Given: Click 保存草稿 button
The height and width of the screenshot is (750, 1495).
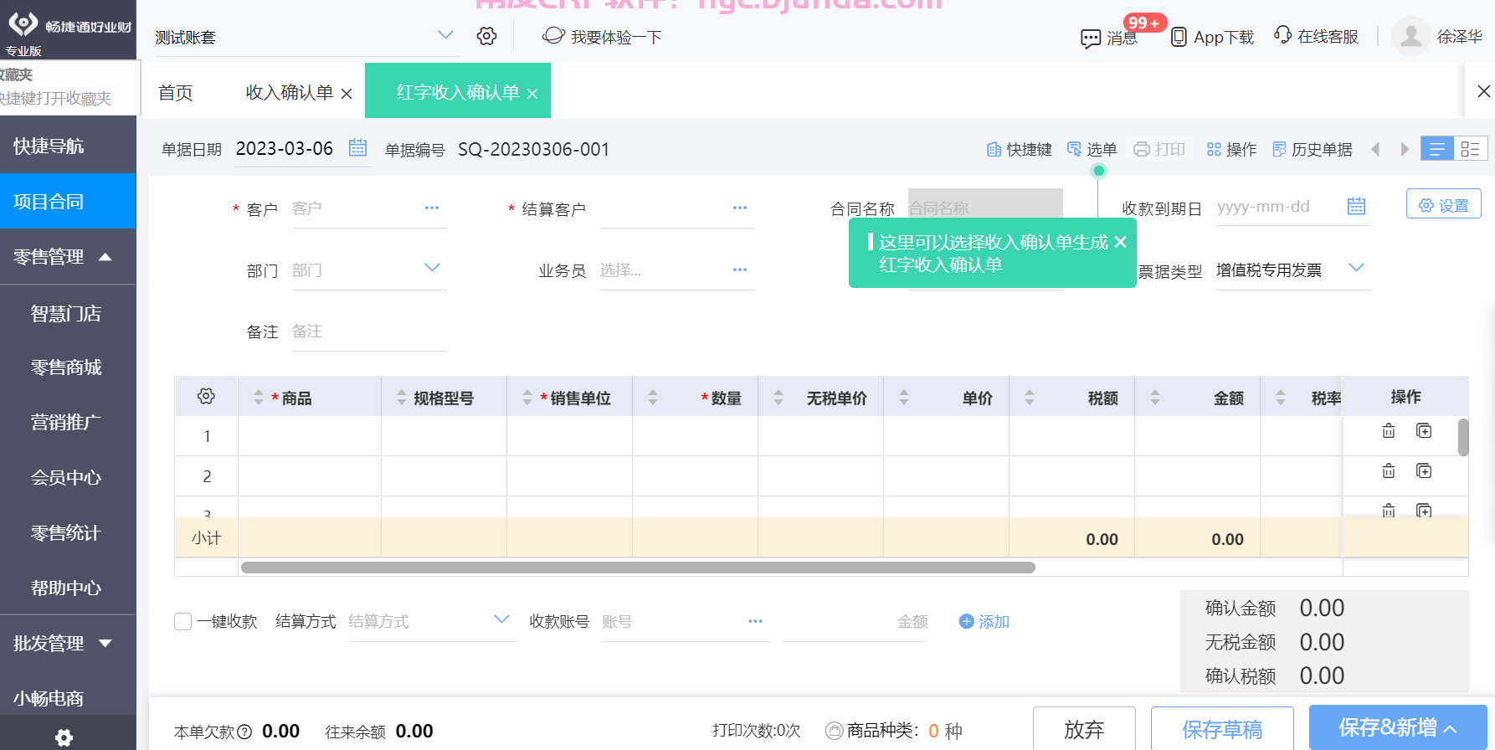Looking at the screenshot, I should pyautogui.click(x=1222, y=729).
